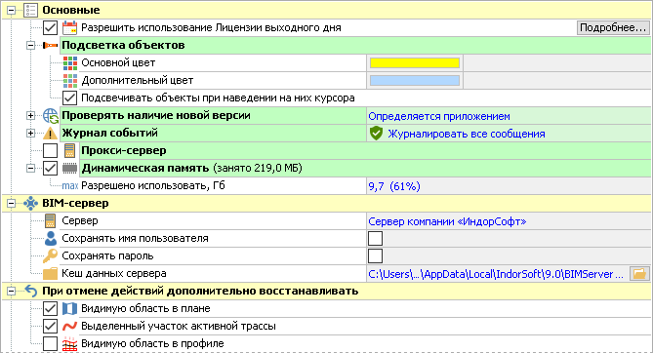Image resolution: width=653 pixels, height=353 pixels.
Task: Click the BIM-сервер network icon
Action: [x=31, y=203]
